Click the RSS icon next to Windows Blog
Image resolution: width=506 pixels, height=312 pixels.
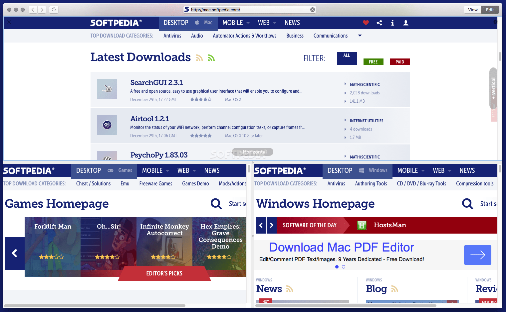(394, 289)
